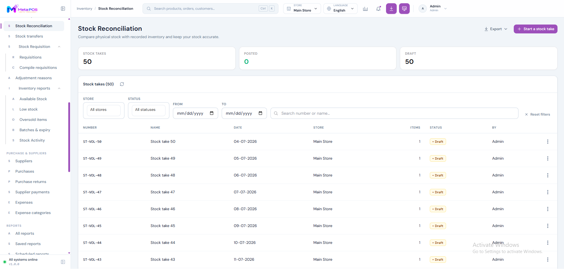Open the All stores filter dropdown
Screen dimensions: 564x269
[x=104, y=111]
